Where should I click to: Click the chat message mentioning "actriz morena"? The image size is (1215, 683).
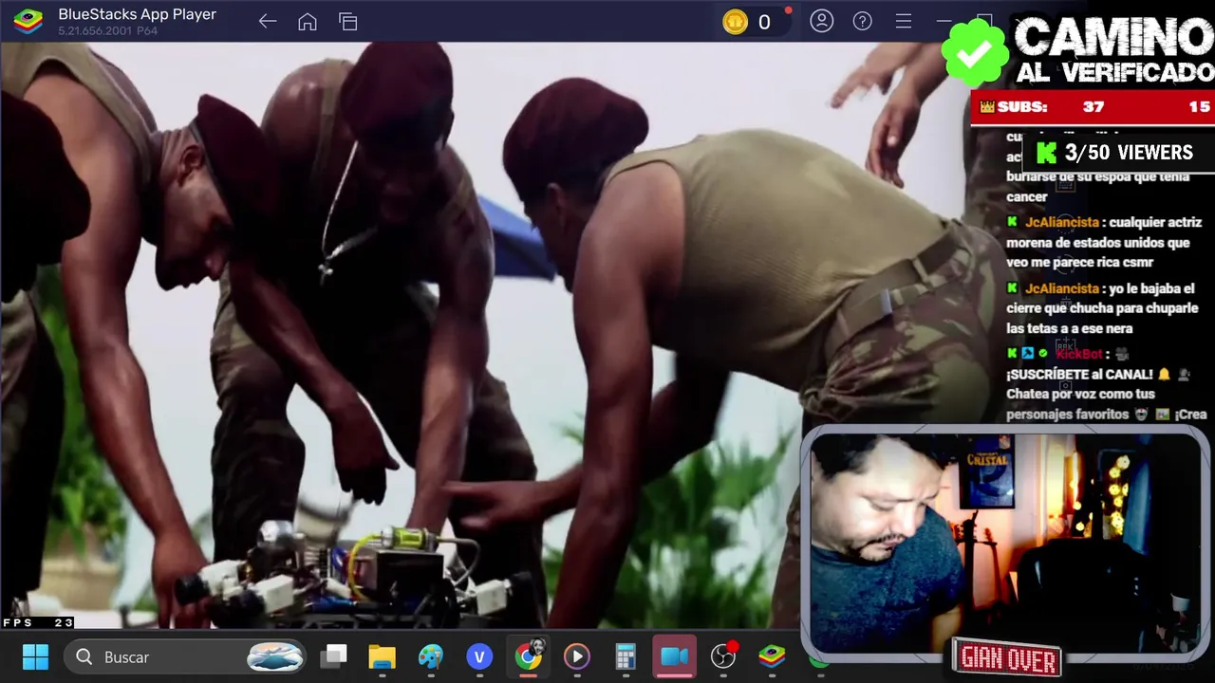(x=1105, y=243)
